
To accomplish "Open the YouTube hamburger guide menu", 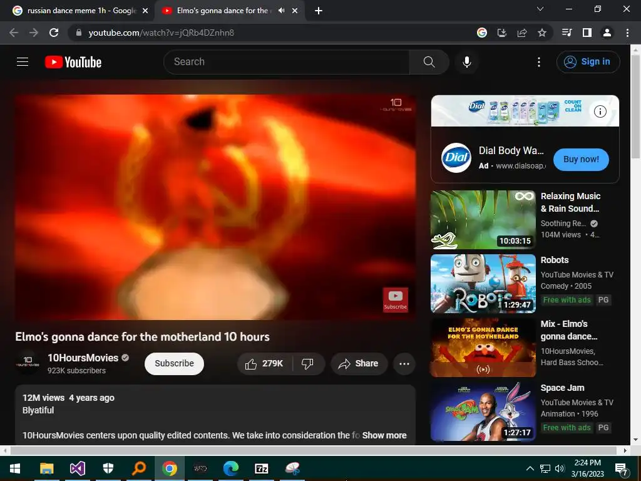I will pos(23,62).
